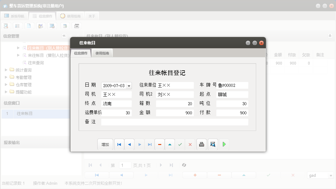This screenshot has height=189, width=336.
Task: Select the user presentation icon on the toolbar
Action: pos(41,26)
